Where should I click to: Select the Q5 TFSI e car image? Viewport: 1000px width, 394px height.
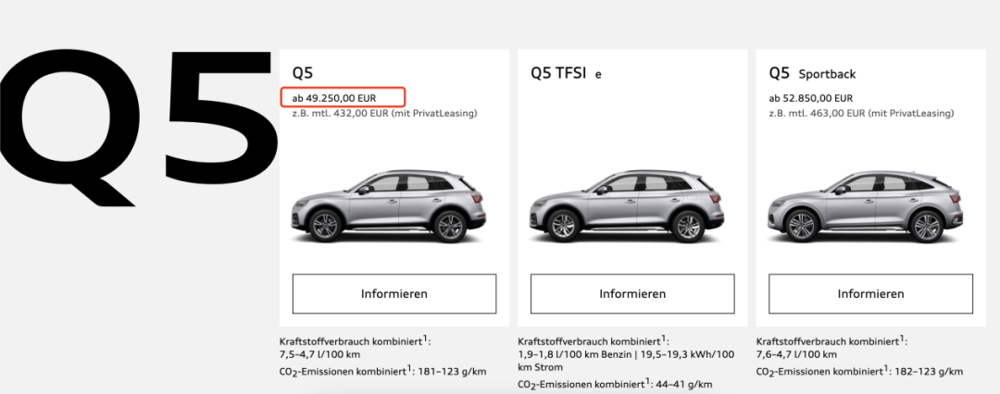click(x=627, y=206)
